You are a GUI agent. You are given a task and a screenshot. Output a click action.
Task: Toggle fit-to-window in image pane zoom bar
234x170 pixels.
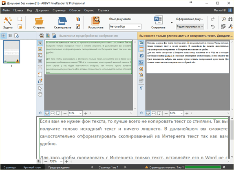[47, 113]
